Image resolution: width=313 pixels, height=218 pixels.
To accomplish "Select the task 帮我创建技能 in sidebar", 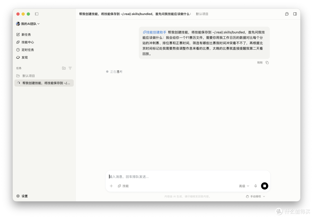I will (44, 83).
